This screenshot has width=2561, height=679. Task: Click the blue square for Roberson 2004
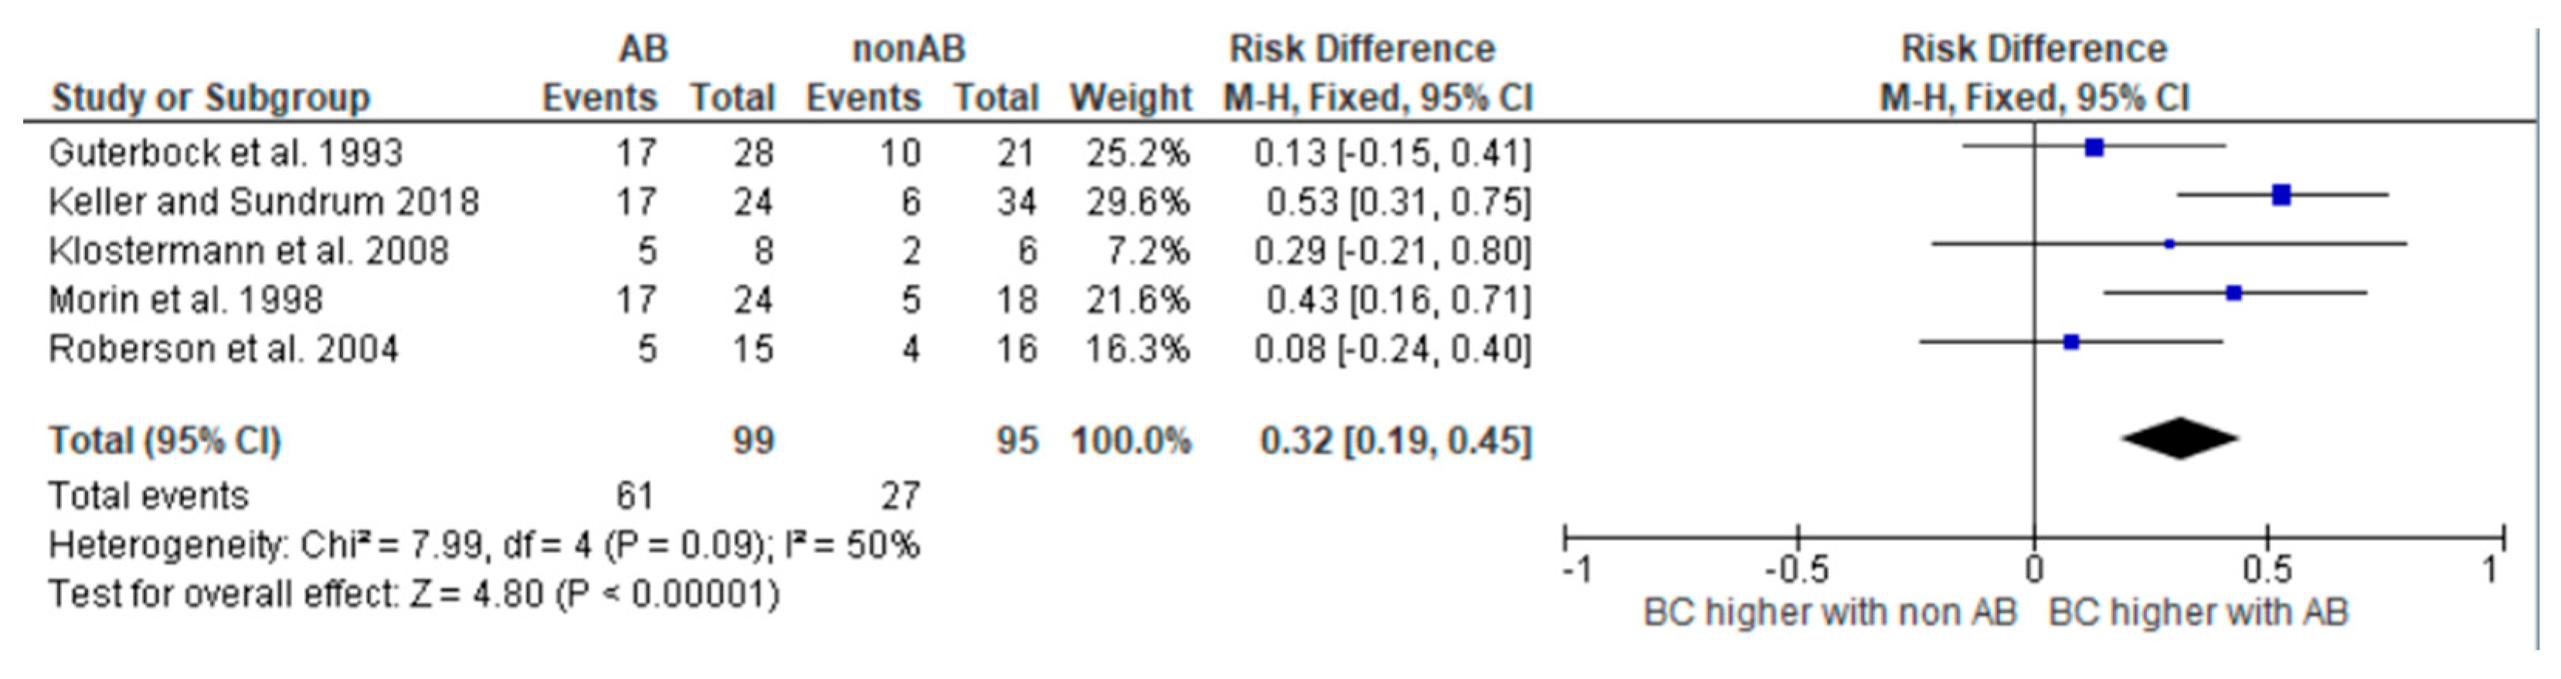(x=2072, y=343)
